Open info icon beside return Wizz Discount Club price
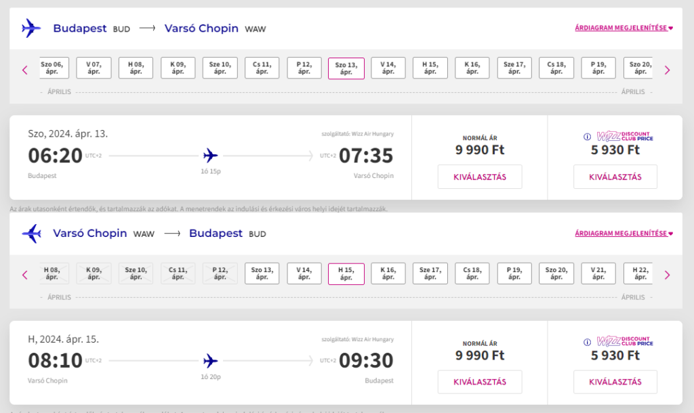The height and width of the screenshot is (413, 694). coord(587,343)
